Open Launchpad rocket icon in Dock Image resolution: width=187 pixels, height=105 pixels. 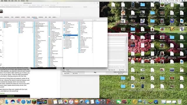82,102
